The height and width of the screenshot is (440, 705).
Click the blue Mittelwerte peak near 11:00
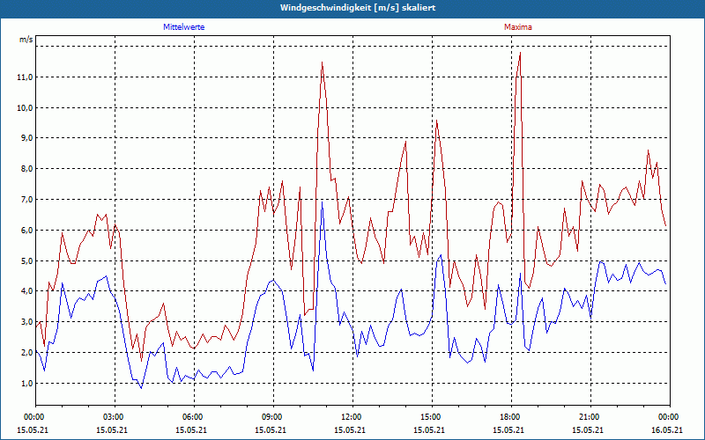tap(322, 202)
